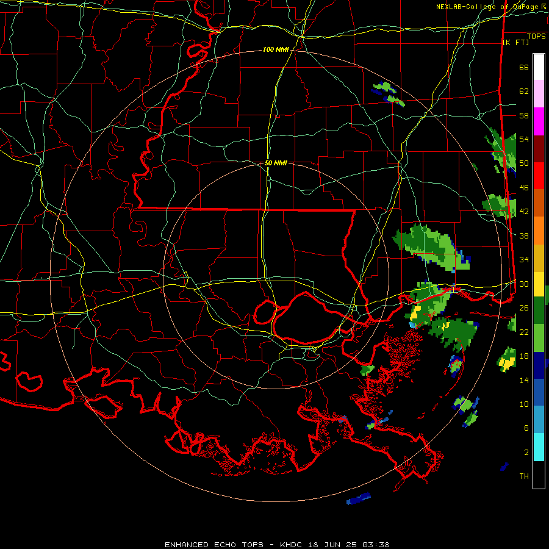Click the light green legend swatch
This screenshot has height=549, width=549.
pyautogui.click(x=539, y=338)
